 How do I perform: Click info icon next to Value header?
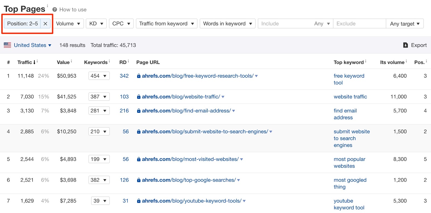pyautogui.click(x=71, y=61)
